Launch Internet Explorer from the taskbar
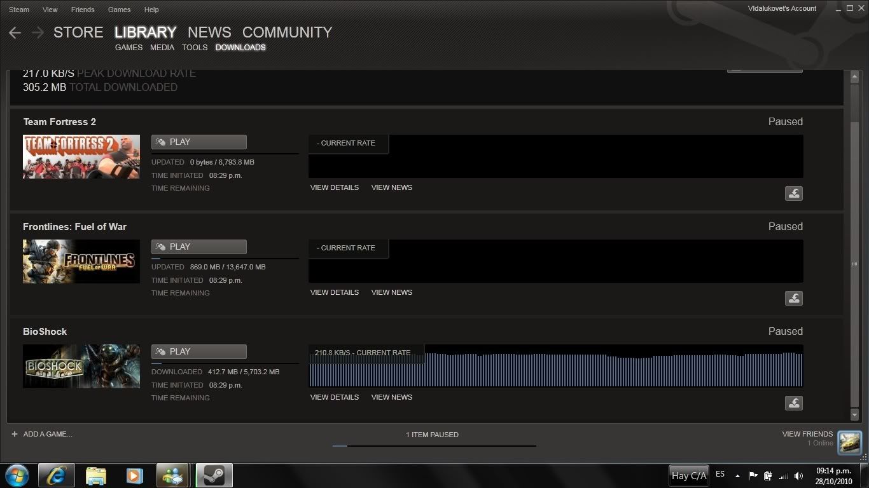Screen dimensions: 869x488 [56, 475]
